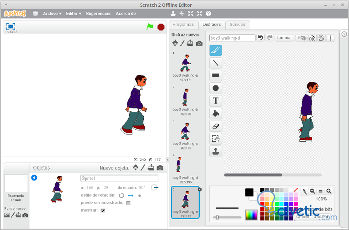Select the Line tool
The width and height of the screenshot is (349, 230).
(216, 63)
